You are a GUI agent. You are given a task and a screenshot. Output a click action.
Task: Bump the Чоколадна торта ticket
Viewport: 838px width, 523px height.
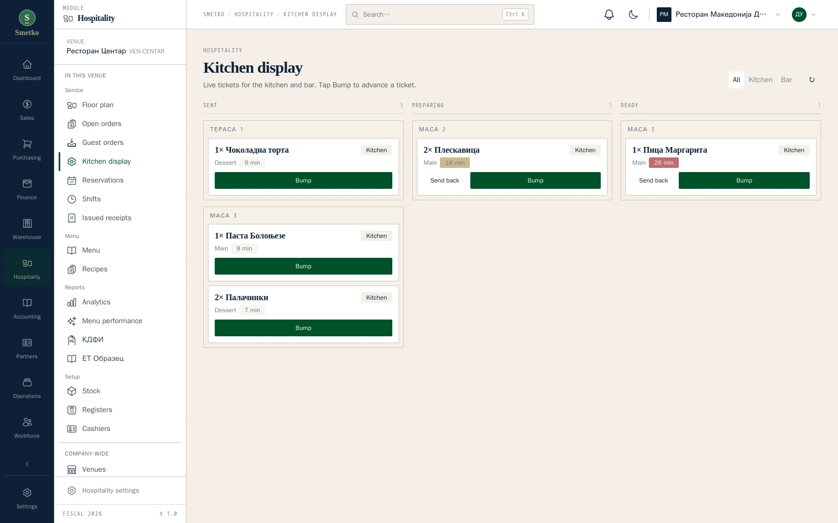pyautogui.click(x=303, y=180)
